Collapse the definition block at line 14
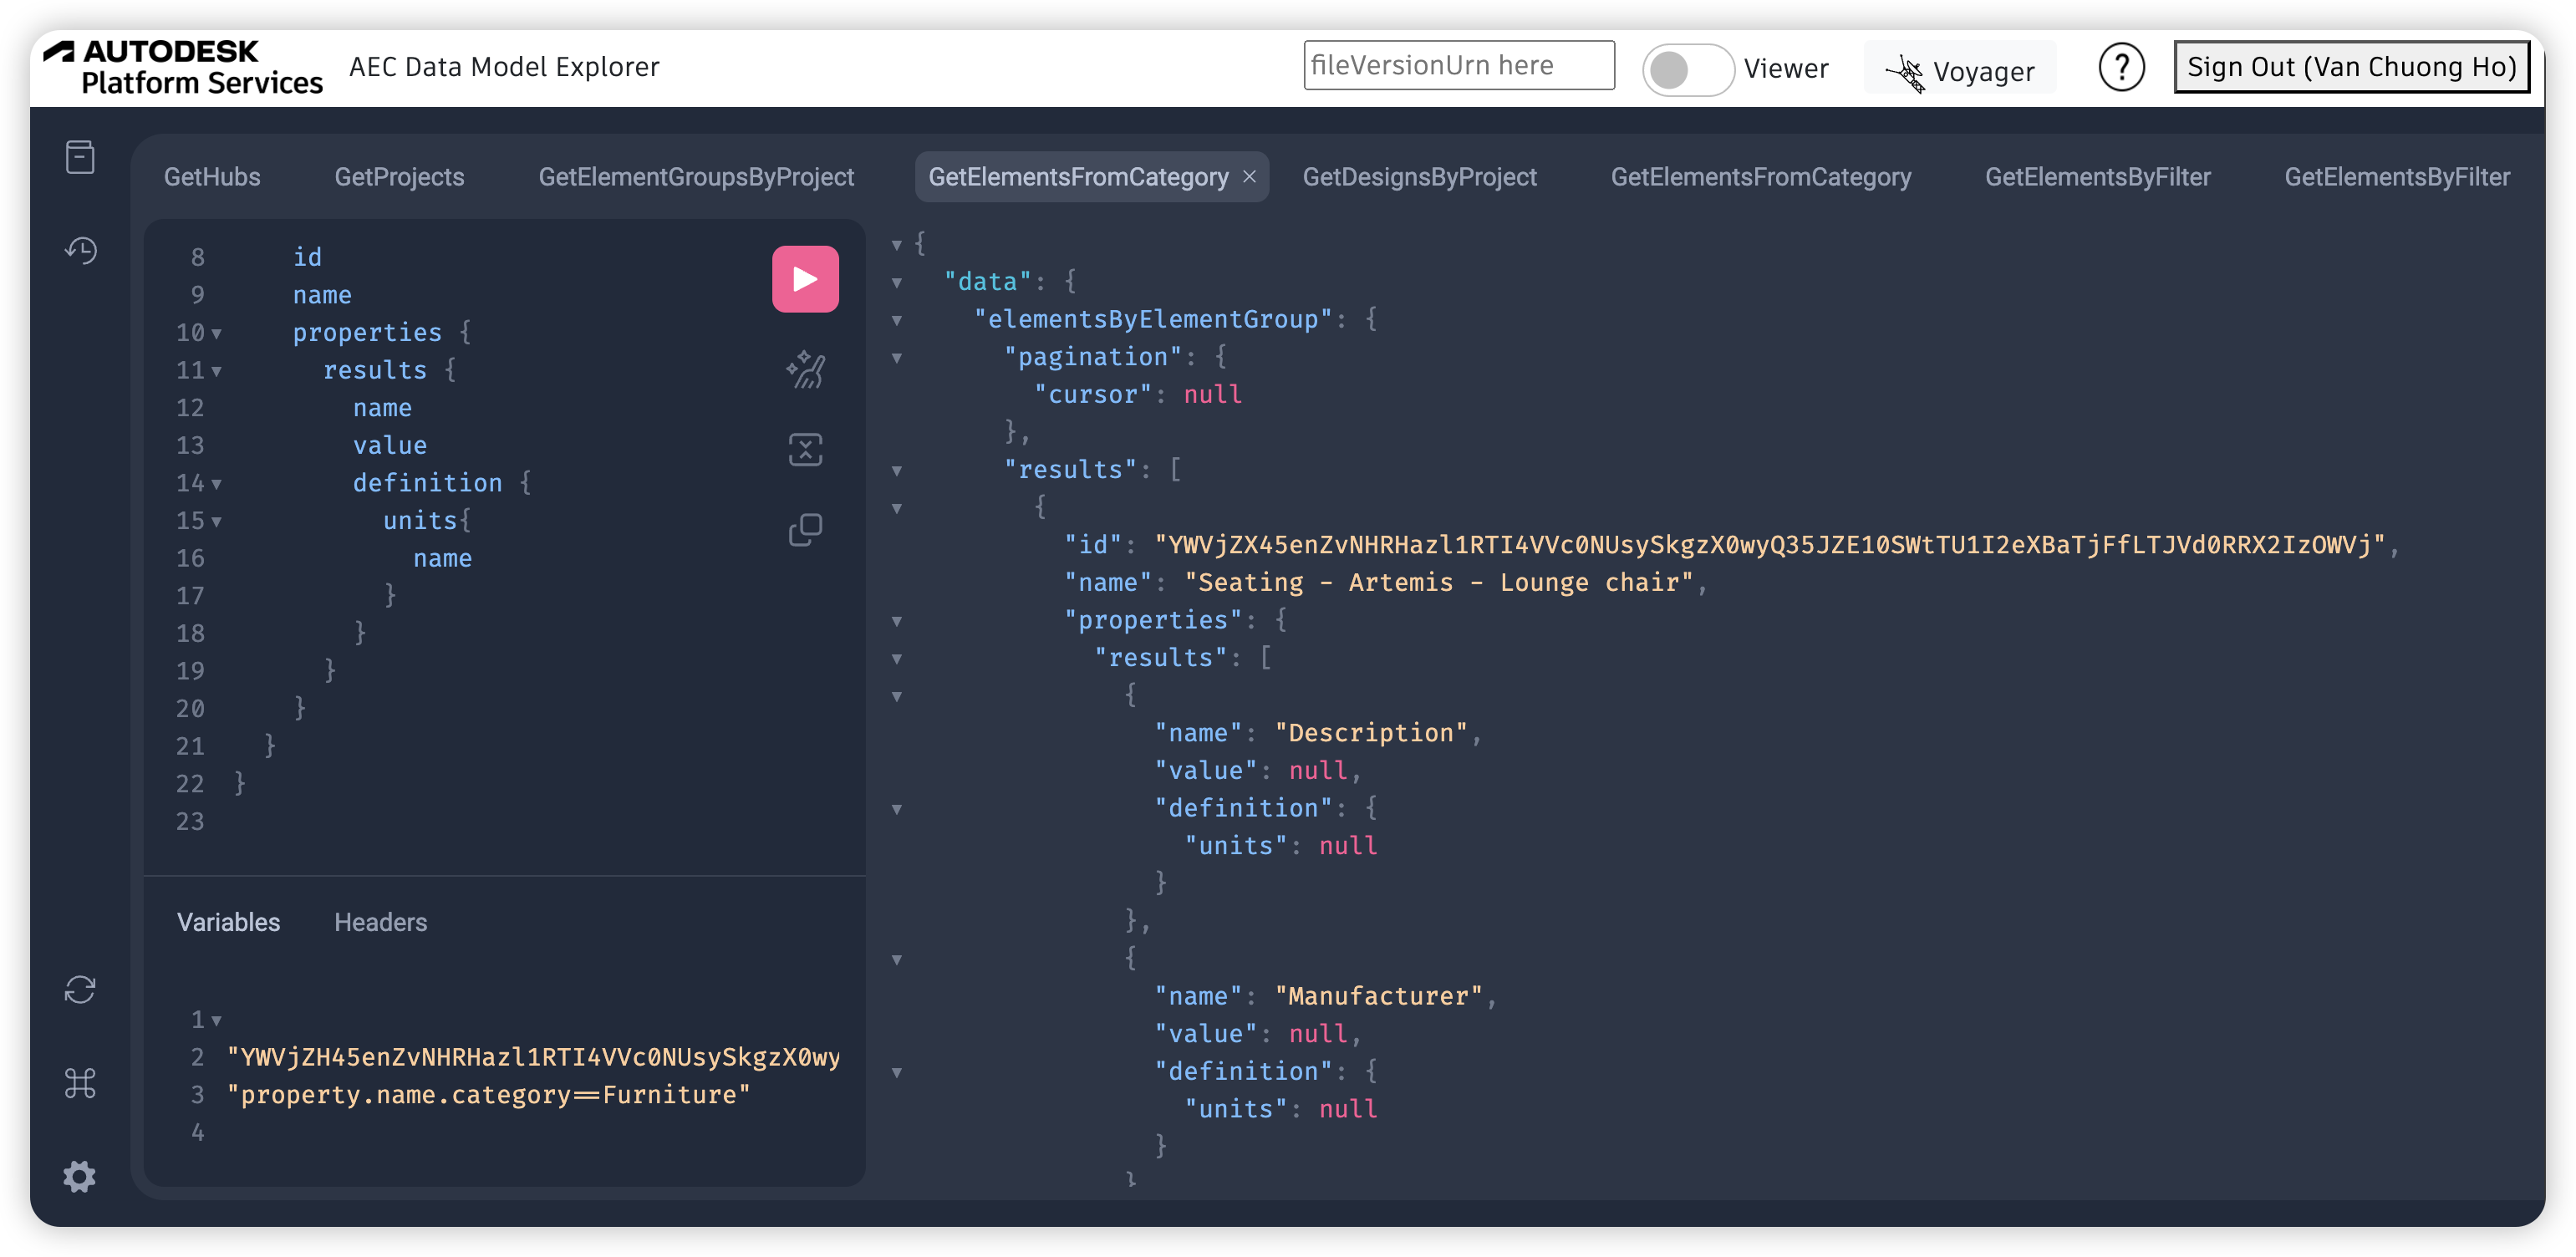 click(217, 484)
